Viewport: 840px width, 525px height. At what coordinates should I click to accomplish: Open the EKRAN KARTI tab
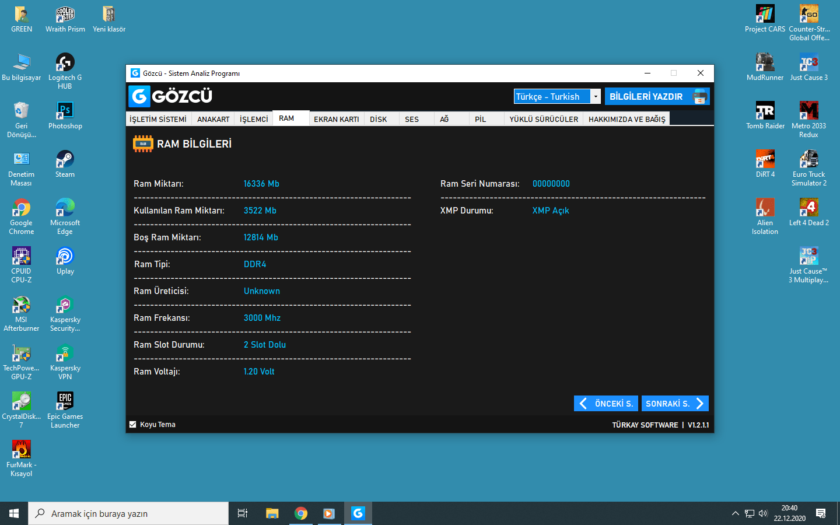337,119
